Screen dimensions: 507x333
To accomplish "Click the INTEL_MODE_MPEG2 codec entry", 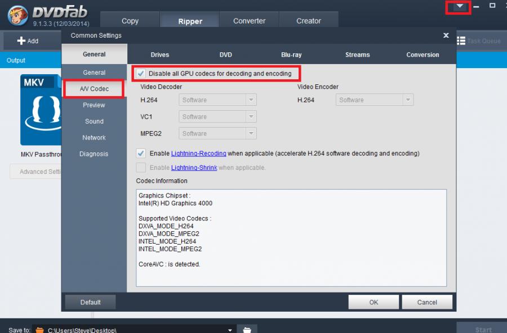I will 170,249.
